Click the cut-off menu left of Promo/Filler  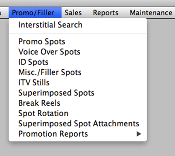coord(1,13)
